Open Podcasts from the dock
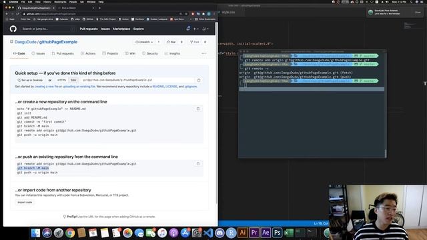 (173, 233)
